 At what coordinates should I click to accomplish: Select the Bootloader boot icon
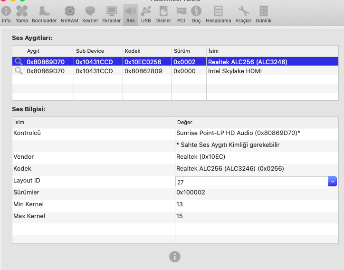pos(44,13)
